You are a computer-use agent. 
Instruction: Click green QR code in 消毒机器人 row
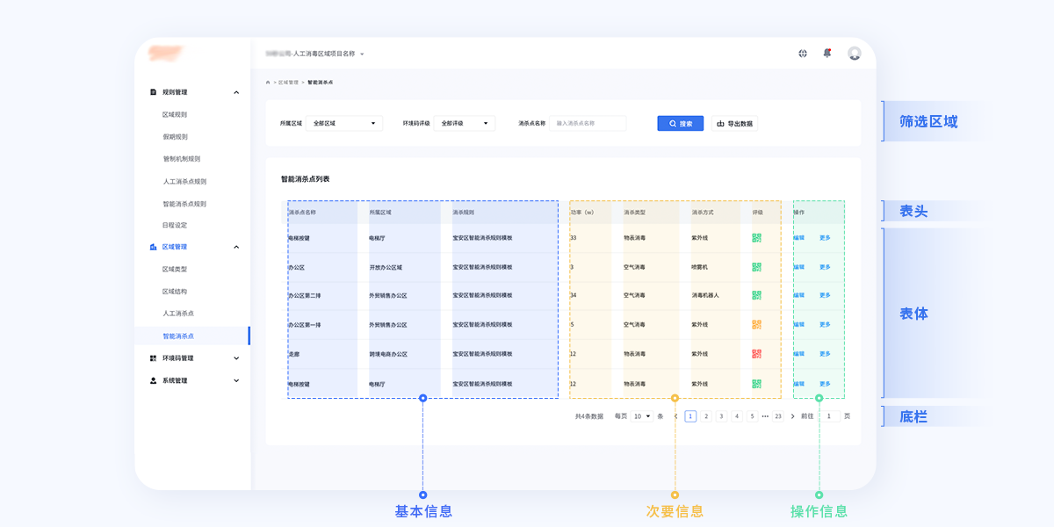coord(755,295)
